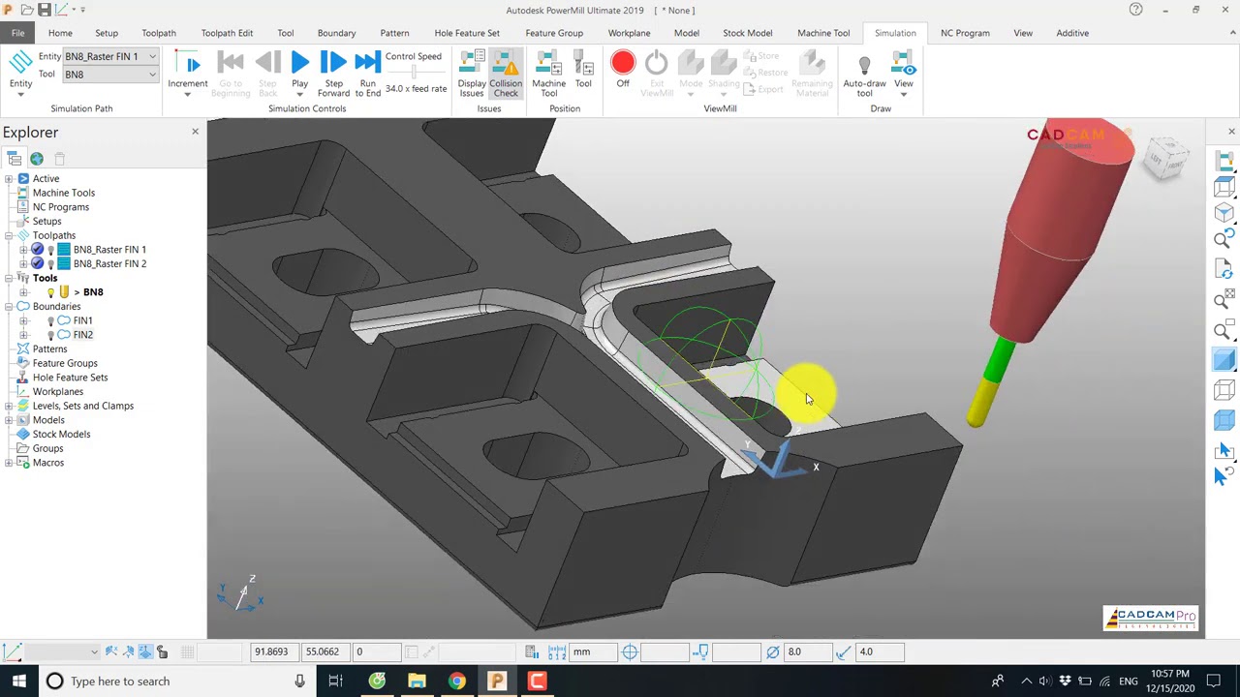Open the Stock Model tab
This screenshot has height=697, width=1240.
pyautogui.click(x=747, y=33)
